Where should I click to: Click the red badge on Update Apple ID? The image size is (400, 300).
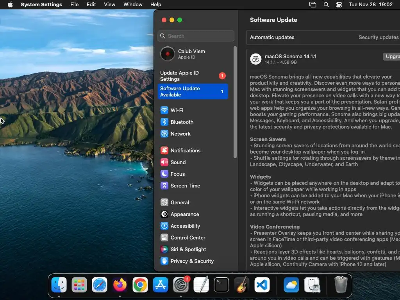coord(222,76)
